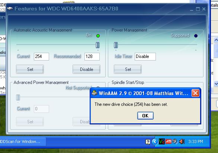Click the Recommended value field showing 128
Image resolution: width=218 pixels, height=153 pixels.
click(92, 56)
